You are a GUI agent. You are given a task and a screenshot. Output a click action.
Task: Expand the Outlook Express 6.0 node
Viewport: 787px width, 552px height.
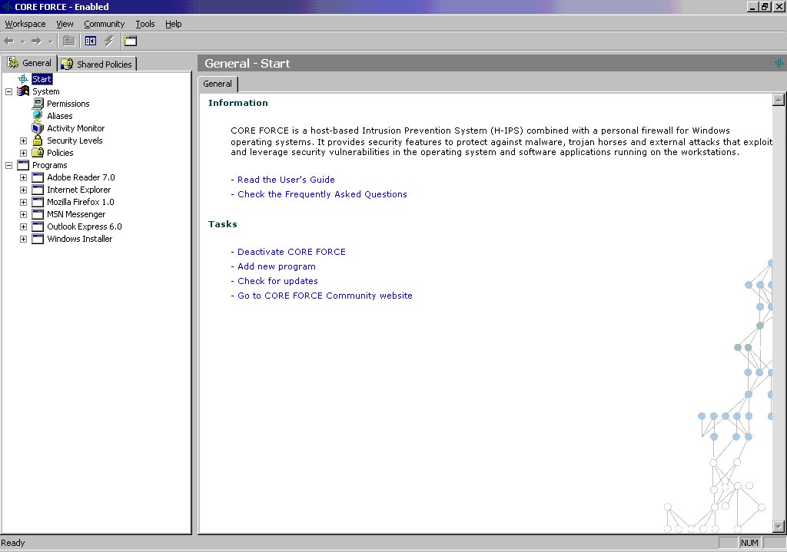[23, 226]
